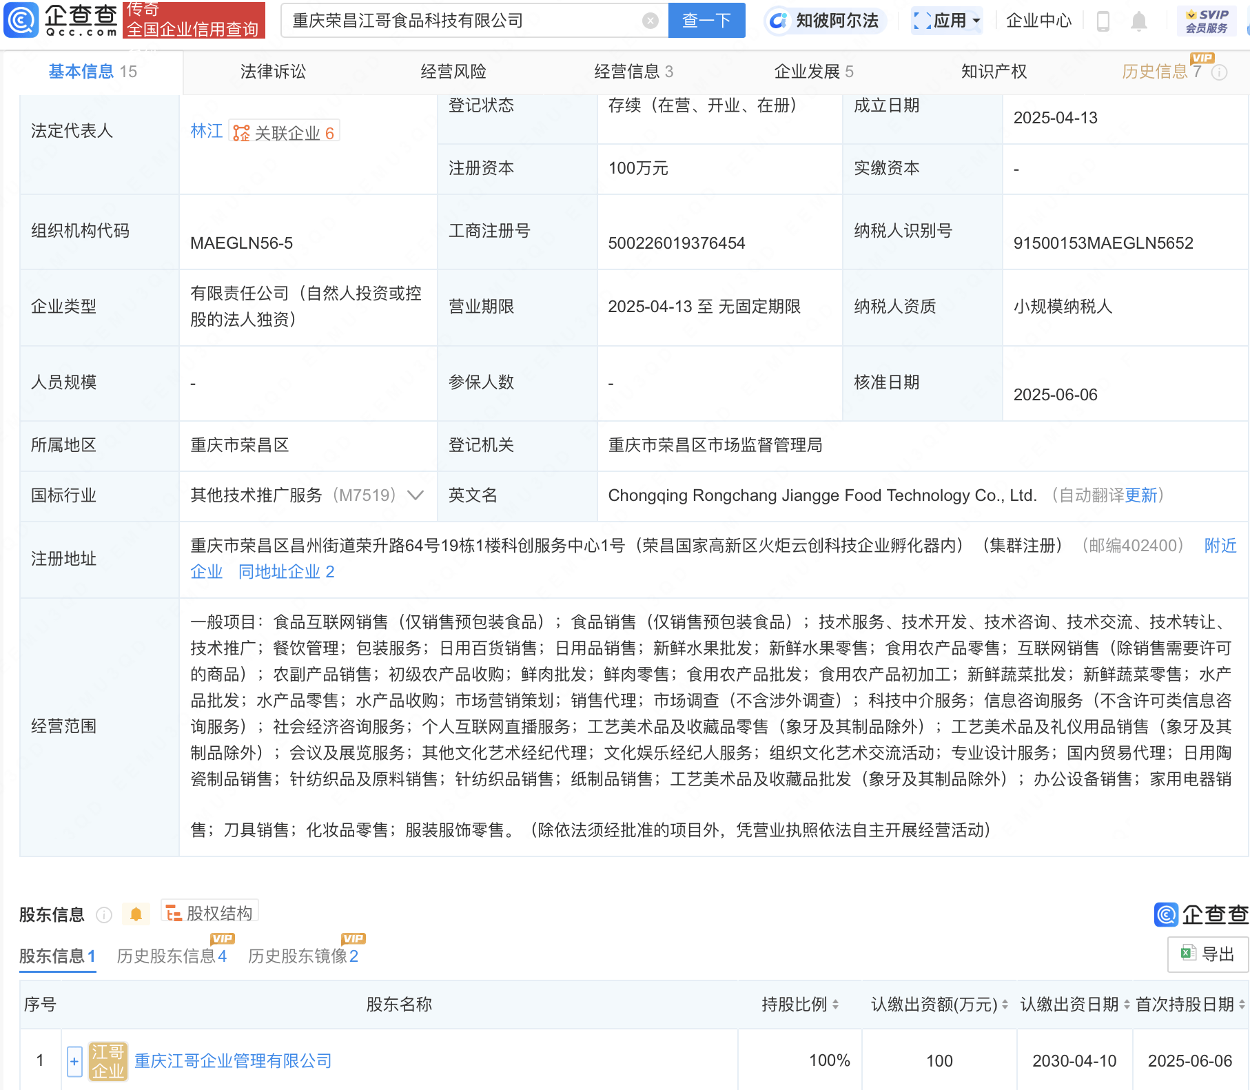The width and height of the screenshot is (1250, 1090).
Task: Click the 重庆市荣昌区 region value
Action: (239, 445)
